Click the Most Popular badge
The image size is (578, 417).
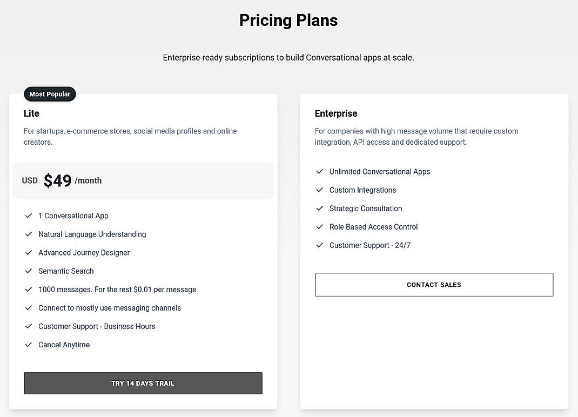click(x=50, y=94)
